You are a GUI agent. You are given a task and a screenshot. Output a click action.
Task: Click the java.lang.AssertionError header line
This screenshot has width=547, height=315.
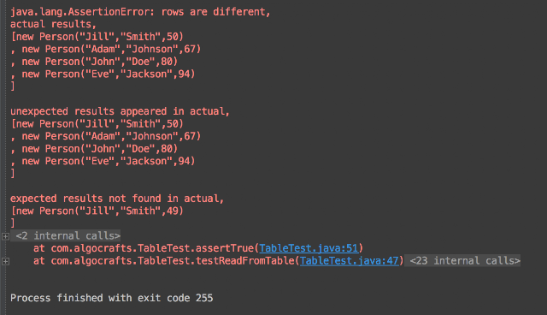(x=140, y=12)
